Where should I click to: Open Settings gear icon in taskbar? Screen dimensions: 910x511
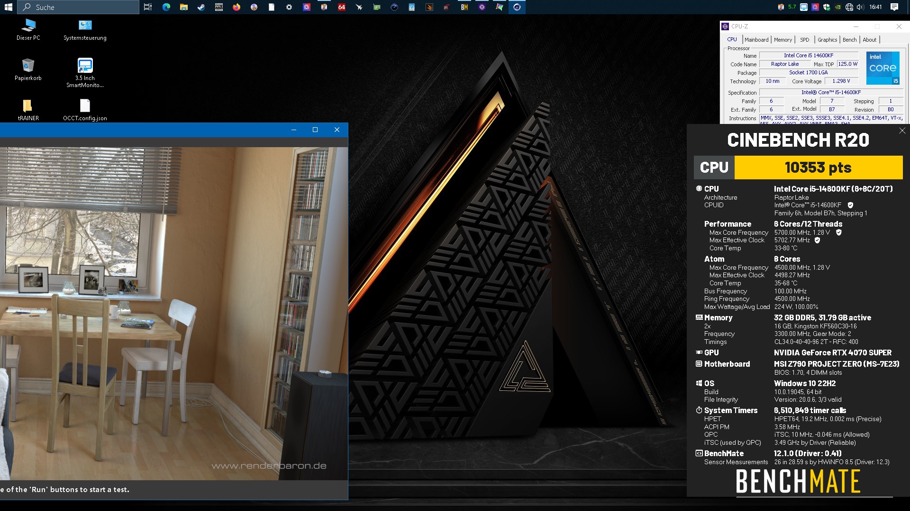[289, 7]
